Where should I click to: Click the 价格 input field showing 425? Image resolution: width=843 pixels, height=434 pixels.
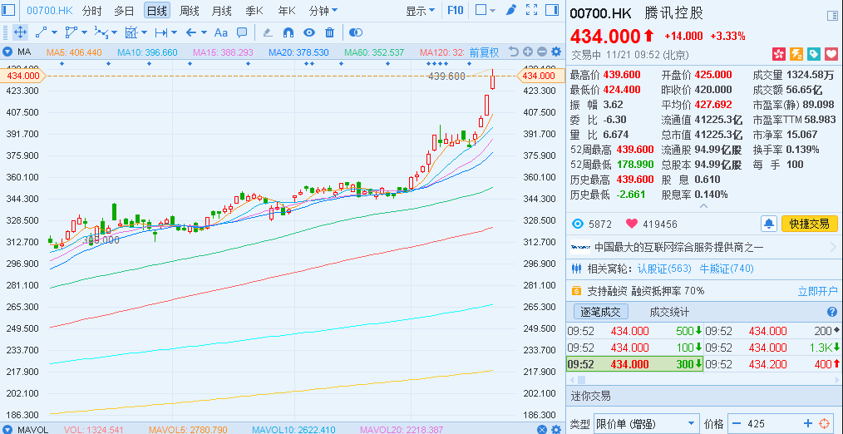[x=772, y=423]
